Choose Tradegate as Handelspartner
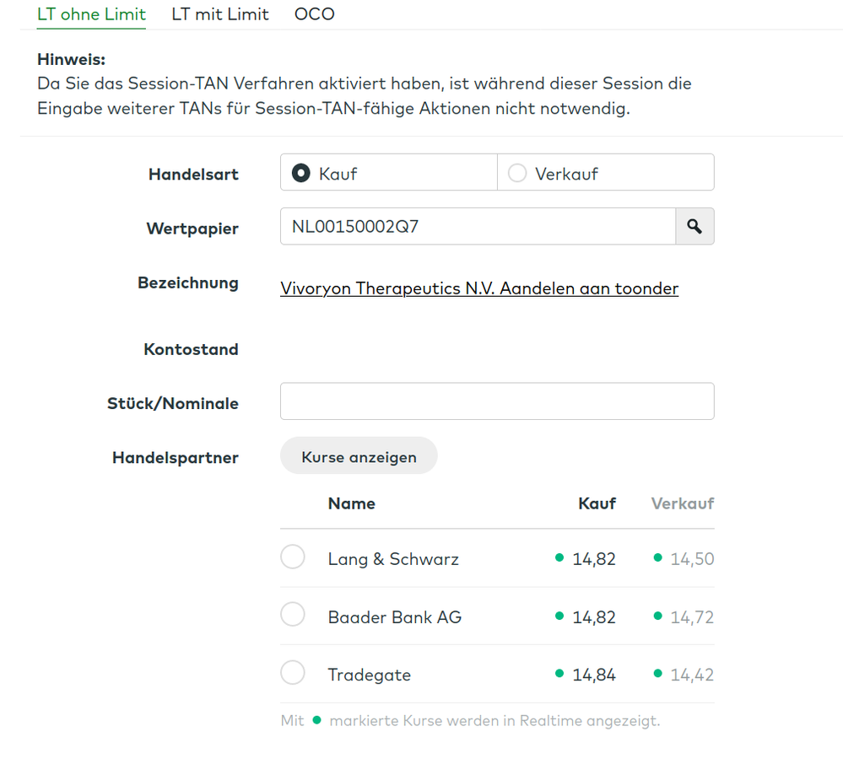 click(293, 673)
